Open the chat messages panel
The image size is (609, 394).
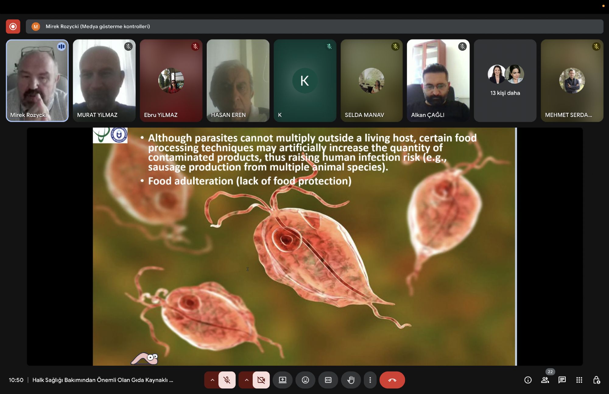562,380
